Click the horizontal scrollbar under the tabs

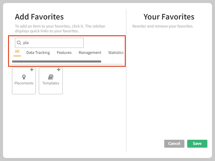56,61
